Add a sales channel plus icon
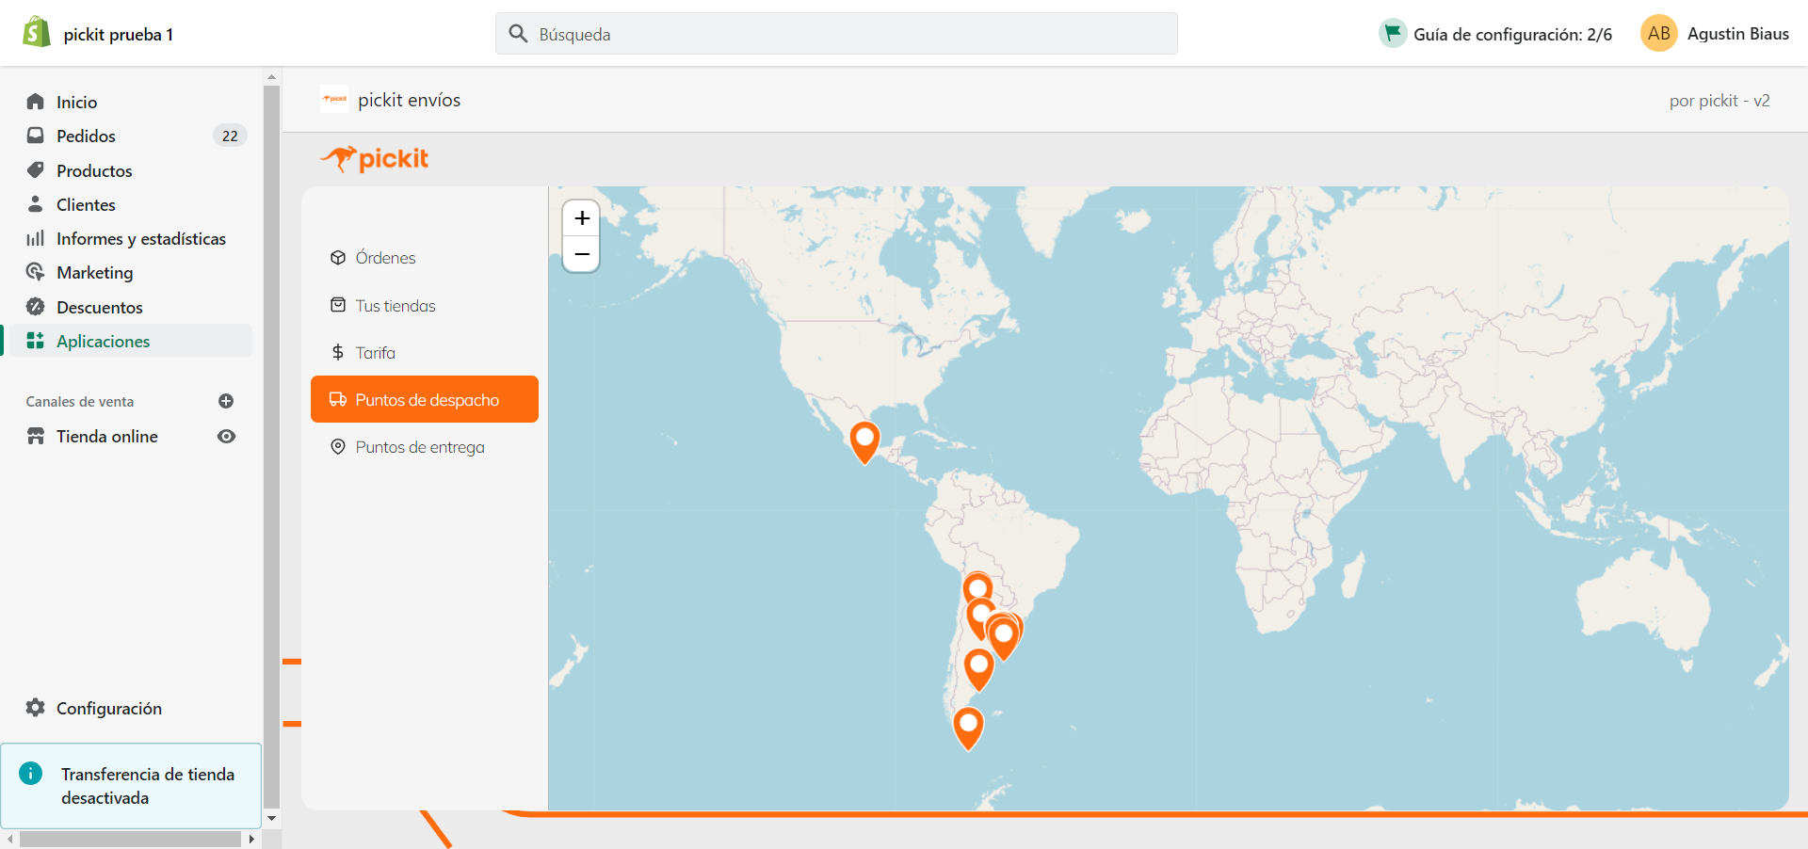Image resolution: width=1808 pixels, height=849 pixels. tap(226, 401)
